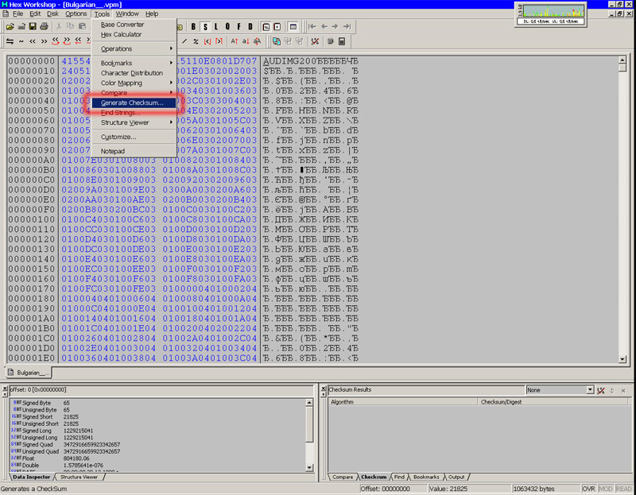
Task: Click the Upper Case operation icon
Action: click(x=234, y=41)
